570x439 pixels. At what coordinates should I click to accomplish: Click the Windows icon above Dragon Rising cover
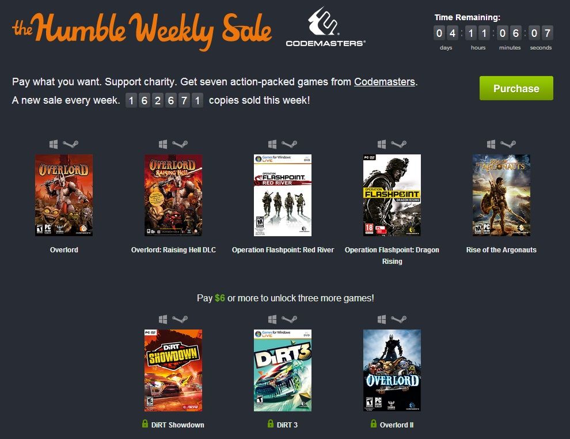(x=382, y=144)
